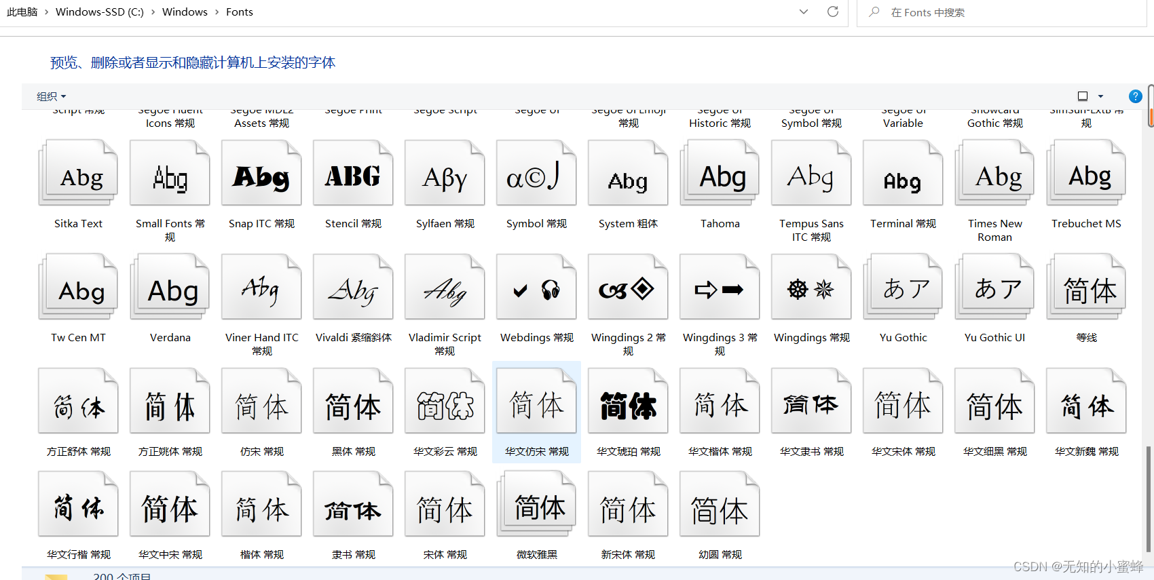Select the 华文行楷 font icon
This screenshot has height=580, width=1154.
coord(78,504)
